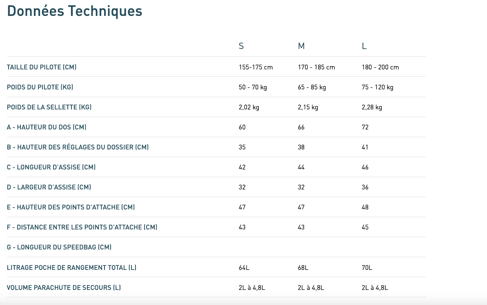The width and height of the screenshot is (487, 305).
Task: Select the M size column header
Action: pos(301,46)
